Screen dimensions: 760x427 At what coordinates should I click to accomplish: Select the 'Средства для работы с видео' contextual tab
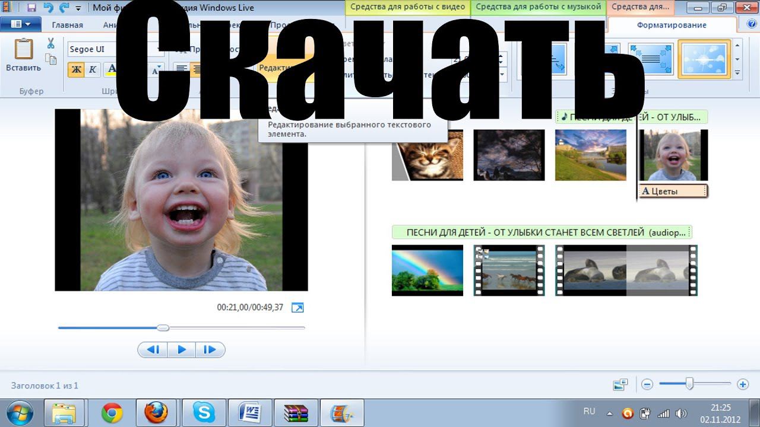click(x=407, y=8)
